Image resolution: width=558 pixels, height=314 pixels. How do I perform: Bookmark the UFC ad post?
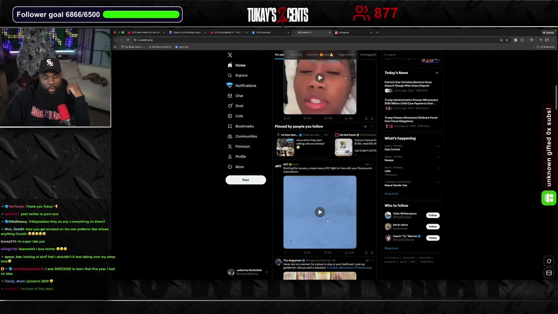coord(366,253)
